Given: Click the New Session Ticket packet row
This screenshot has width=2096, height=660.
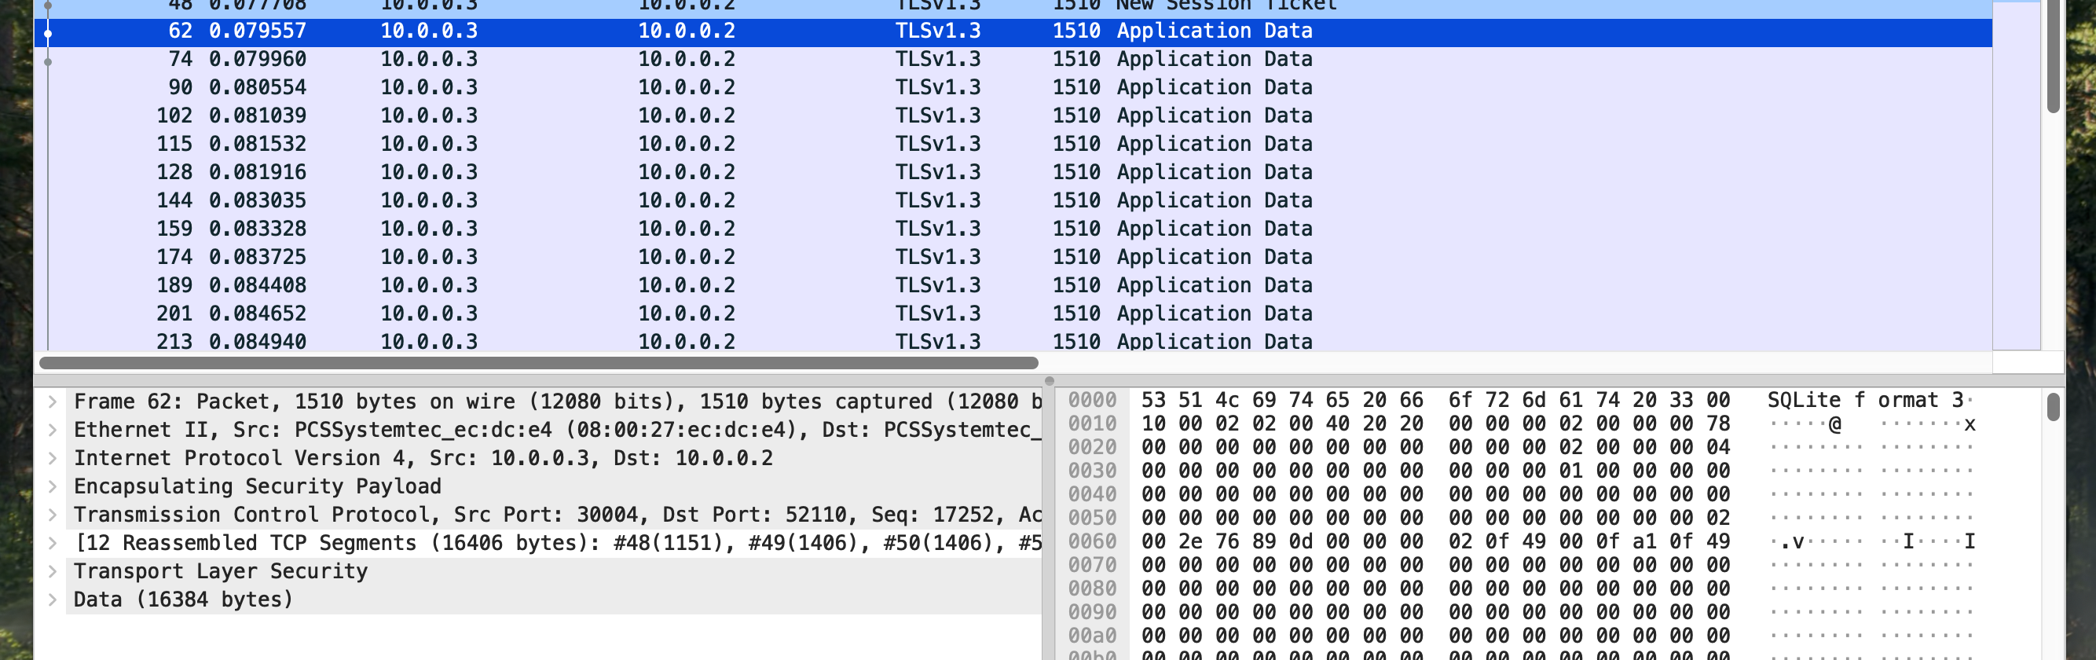Looking at the screenshot, I should 1013,8.
